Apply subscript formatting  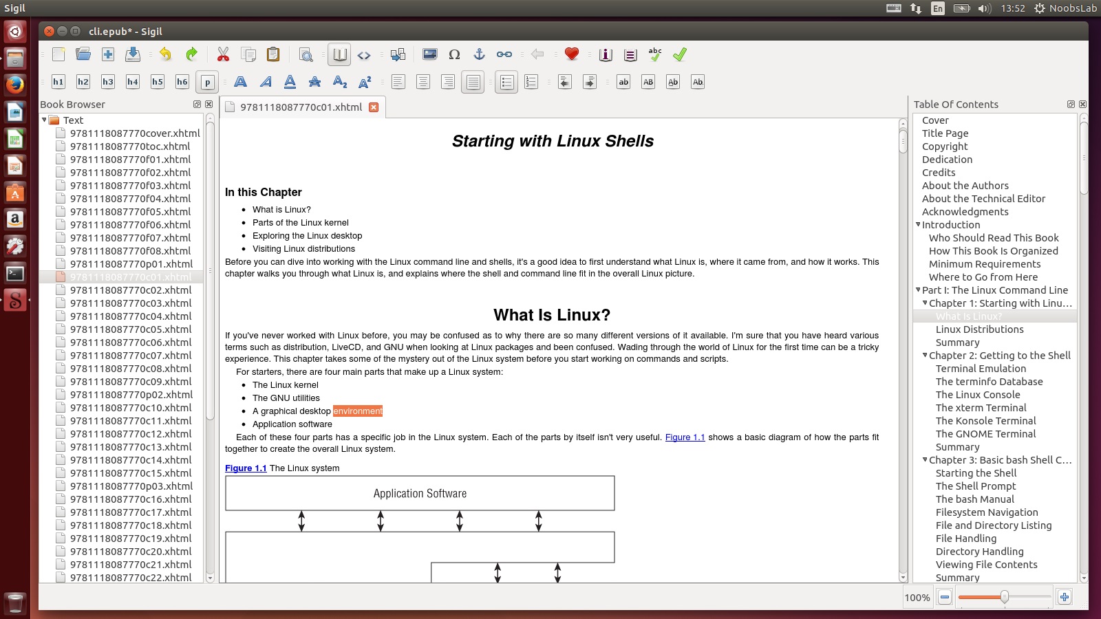pos(340,82)
